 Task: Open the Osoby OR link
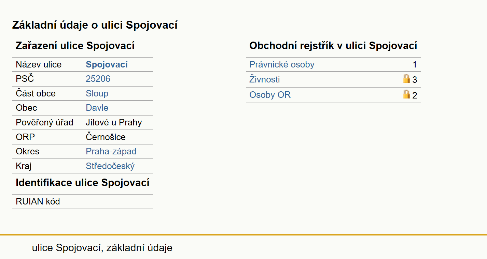point(270,95)
